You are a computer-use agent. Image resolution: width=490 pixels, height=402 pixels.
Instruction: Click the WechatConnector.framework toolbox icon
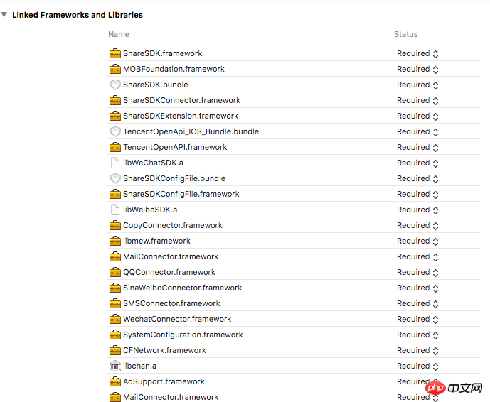tap(115, 319)
